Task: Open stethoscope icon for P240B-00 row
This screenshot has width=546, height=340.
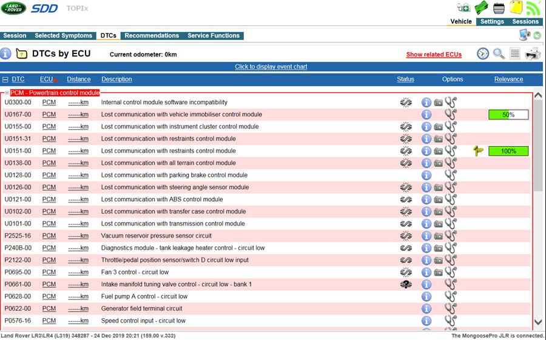Action: click(x=451, y=248)
